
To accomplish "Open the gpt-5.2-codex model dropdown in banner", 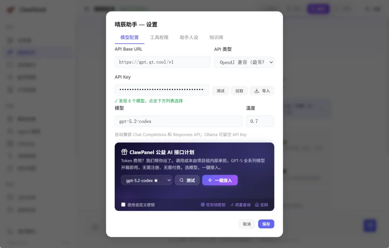I will tap(146, 180).
